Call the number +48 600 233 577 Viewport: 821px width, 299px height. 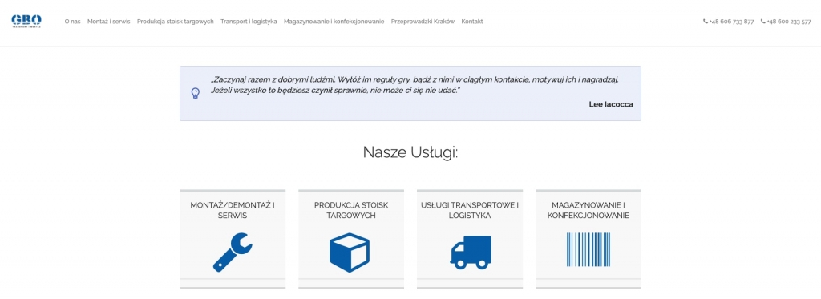[x=789, y=22]
